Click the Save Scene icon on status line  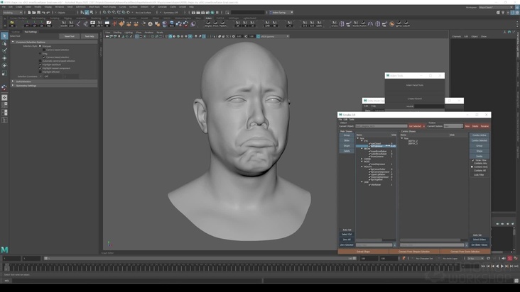[x=38, y=13]
